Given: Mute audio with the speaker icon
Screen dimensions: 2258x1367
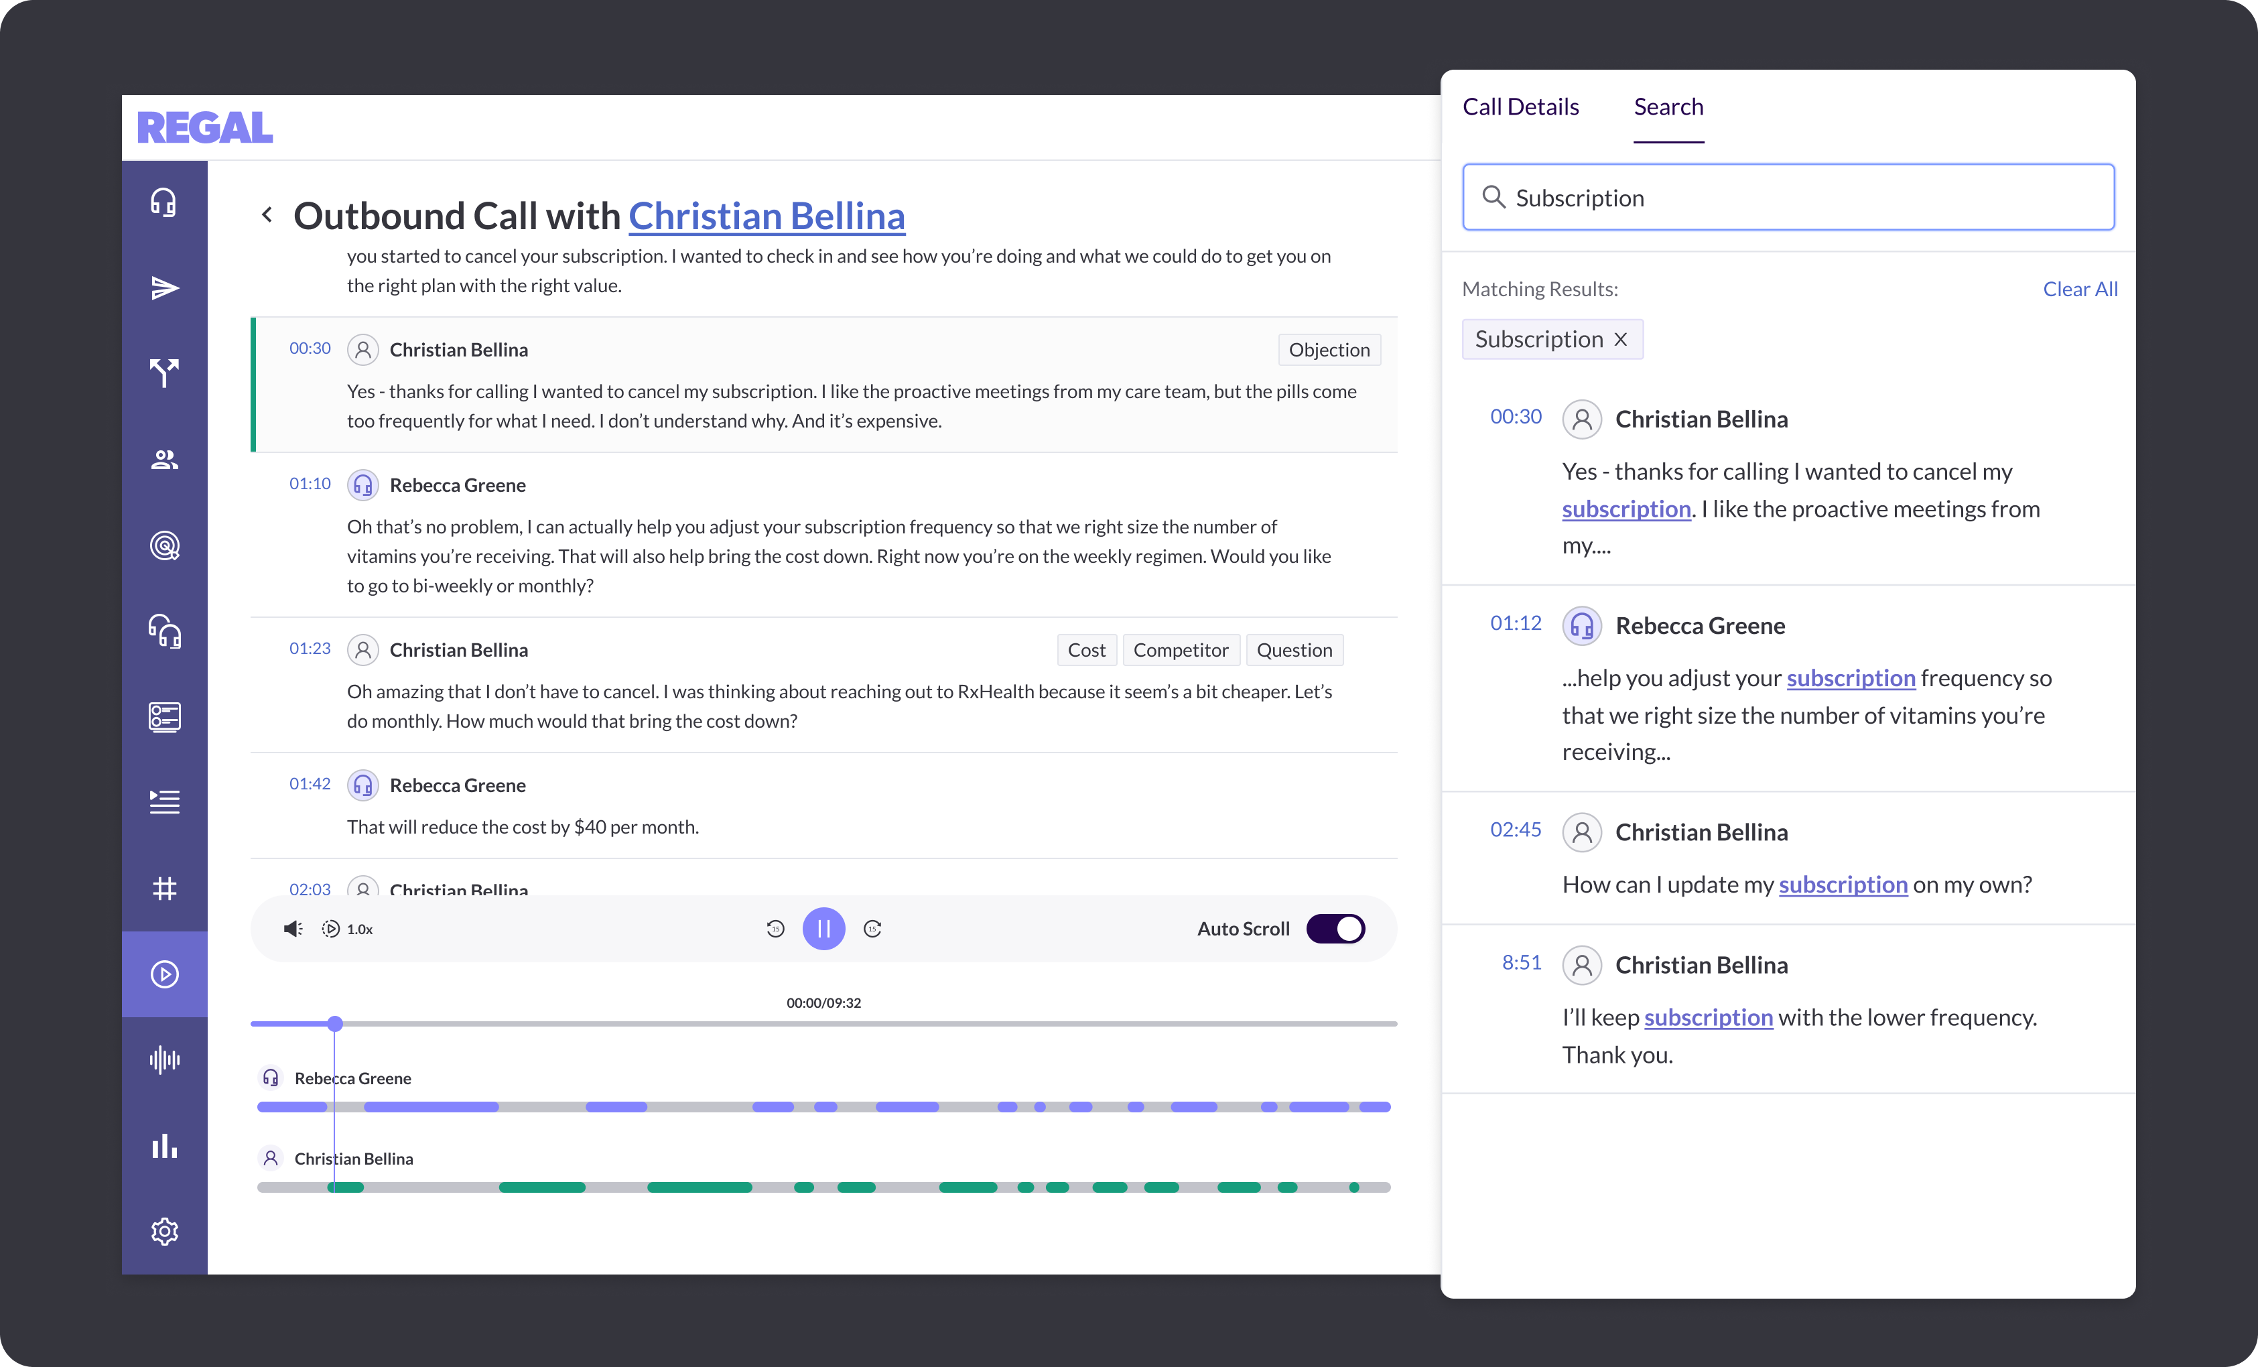Looking at the screenshot, I should click(293, 929).
